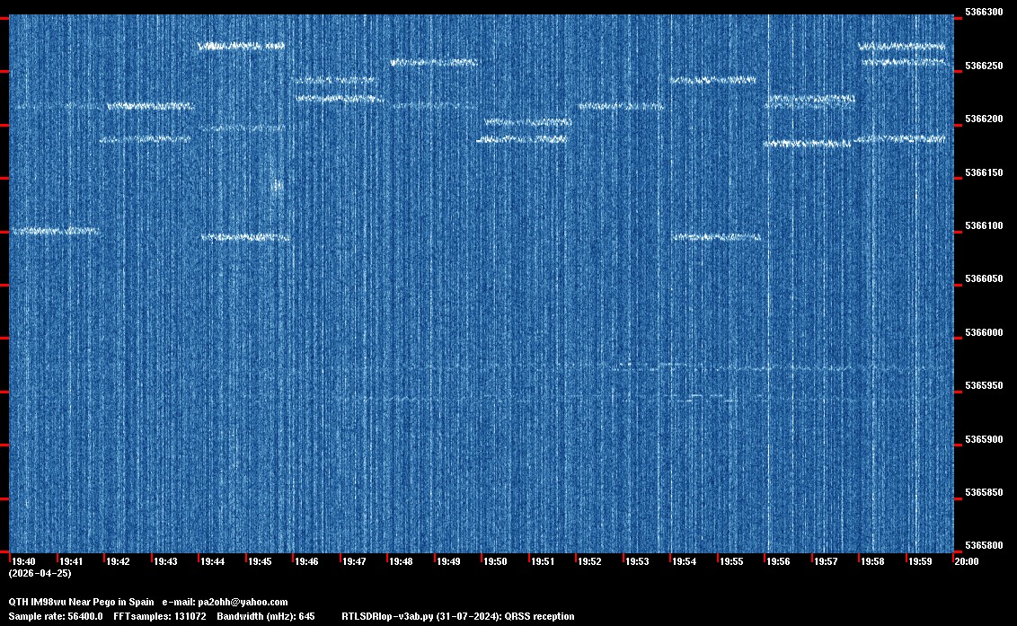Click the 19:57 time axis label
This screenshot has width=1017, height=626.
[x=826, y=561]
